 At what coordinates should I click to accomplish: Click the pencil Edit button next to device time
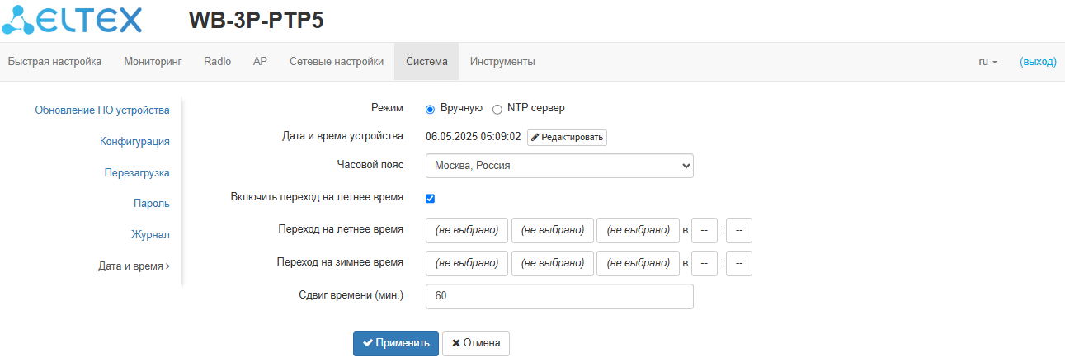point(567,137)
